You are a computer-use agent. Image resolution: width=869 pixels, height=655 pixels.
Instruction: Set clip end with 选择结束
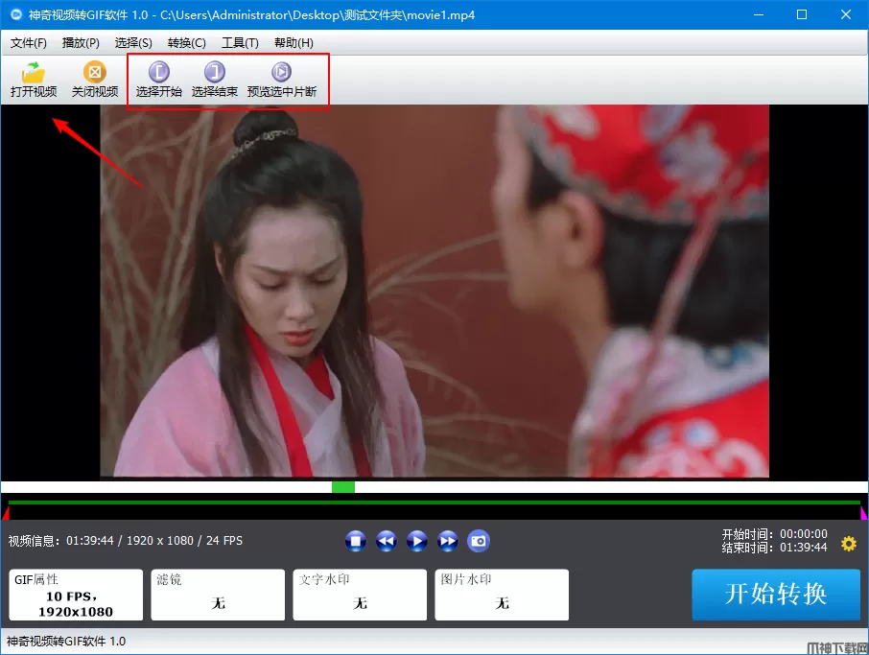coord(215,80)
